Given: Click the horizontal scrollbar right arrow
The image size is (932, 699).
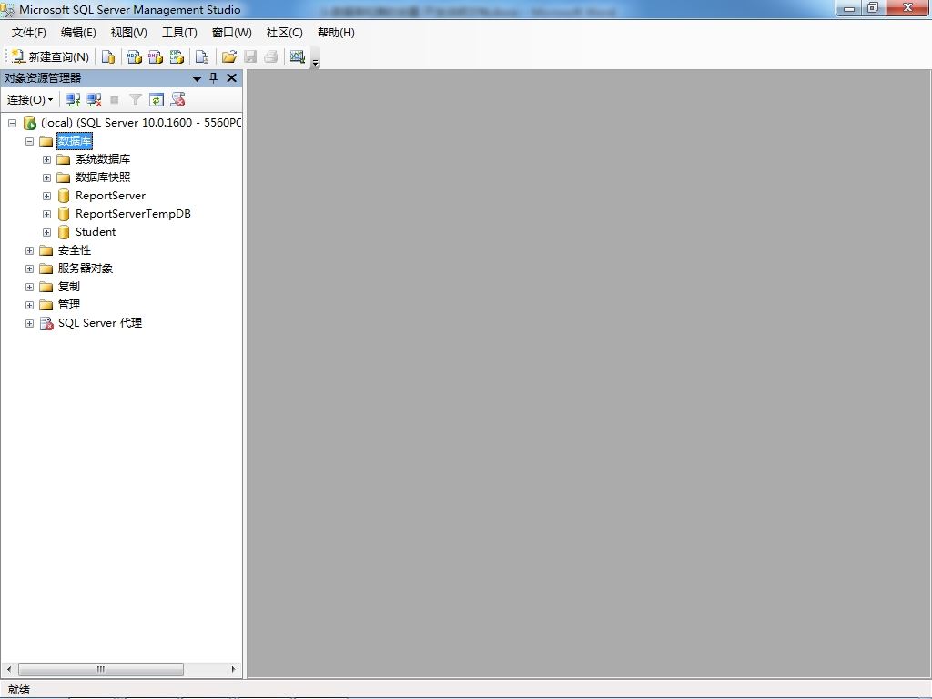Looking at the screenshot, I should tap(234, 669).
